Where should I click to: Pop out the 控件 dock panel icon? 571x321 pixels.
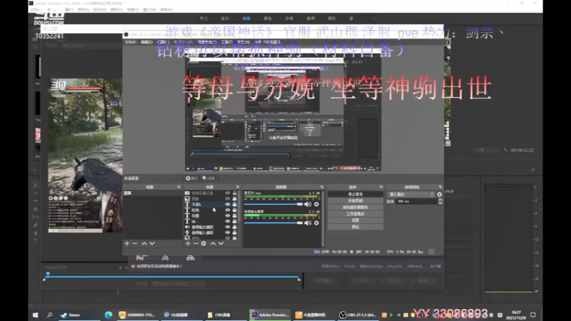click(381, 187)
